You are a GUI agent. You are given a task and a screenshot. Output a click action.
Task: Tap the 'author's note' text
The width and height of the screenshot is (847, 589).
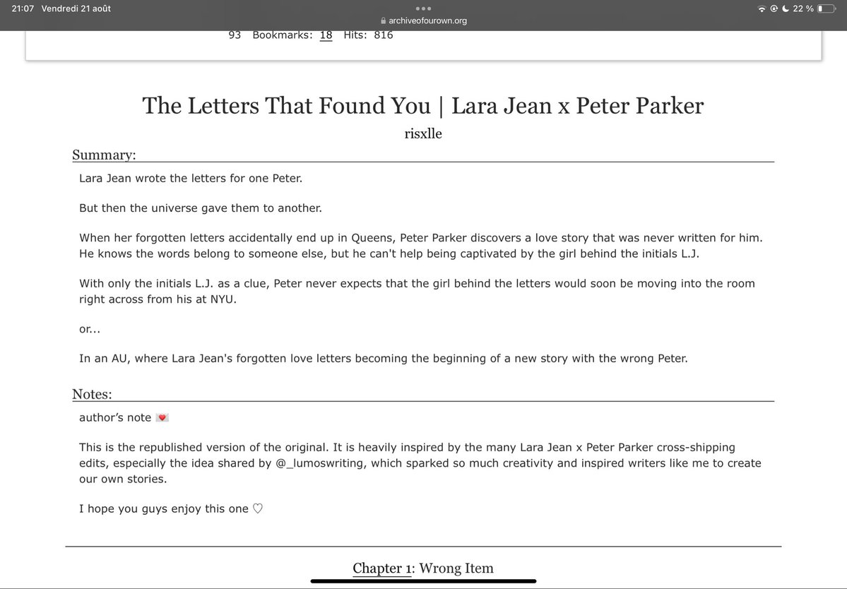115,417
